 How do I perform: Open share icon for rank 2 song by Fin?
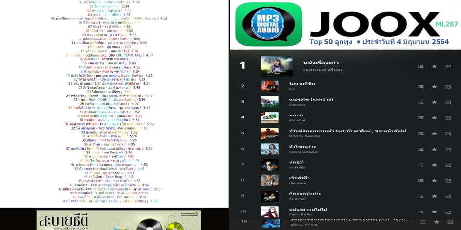click(x=448, y=87)
